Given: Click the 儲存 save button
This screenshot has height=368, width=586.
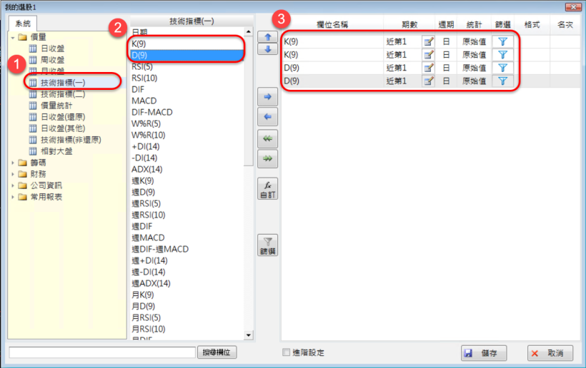Looking at the screenshot, I should (x=485, y=353).
